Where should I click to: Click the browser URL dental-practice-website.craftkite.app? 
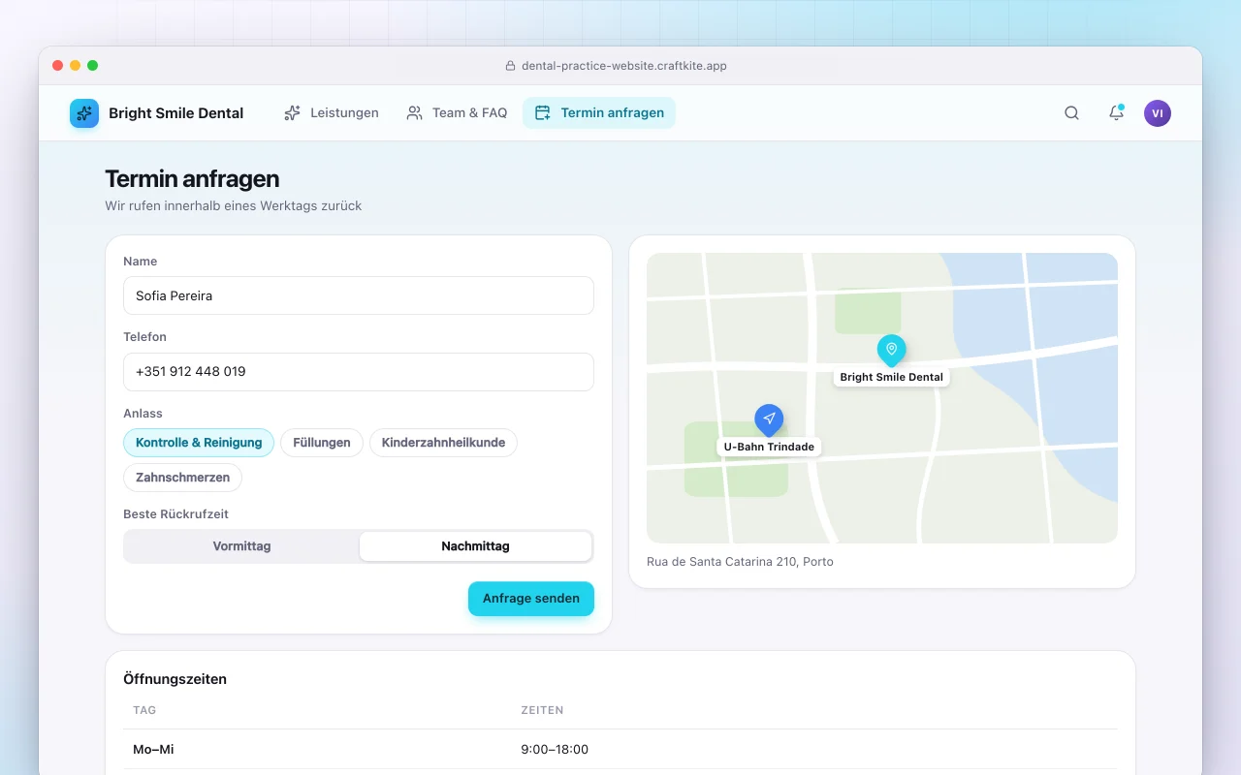(624, 66)
